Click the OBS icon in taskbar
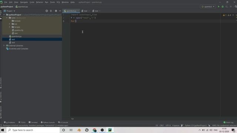237x133 pixels. [102, 130]
